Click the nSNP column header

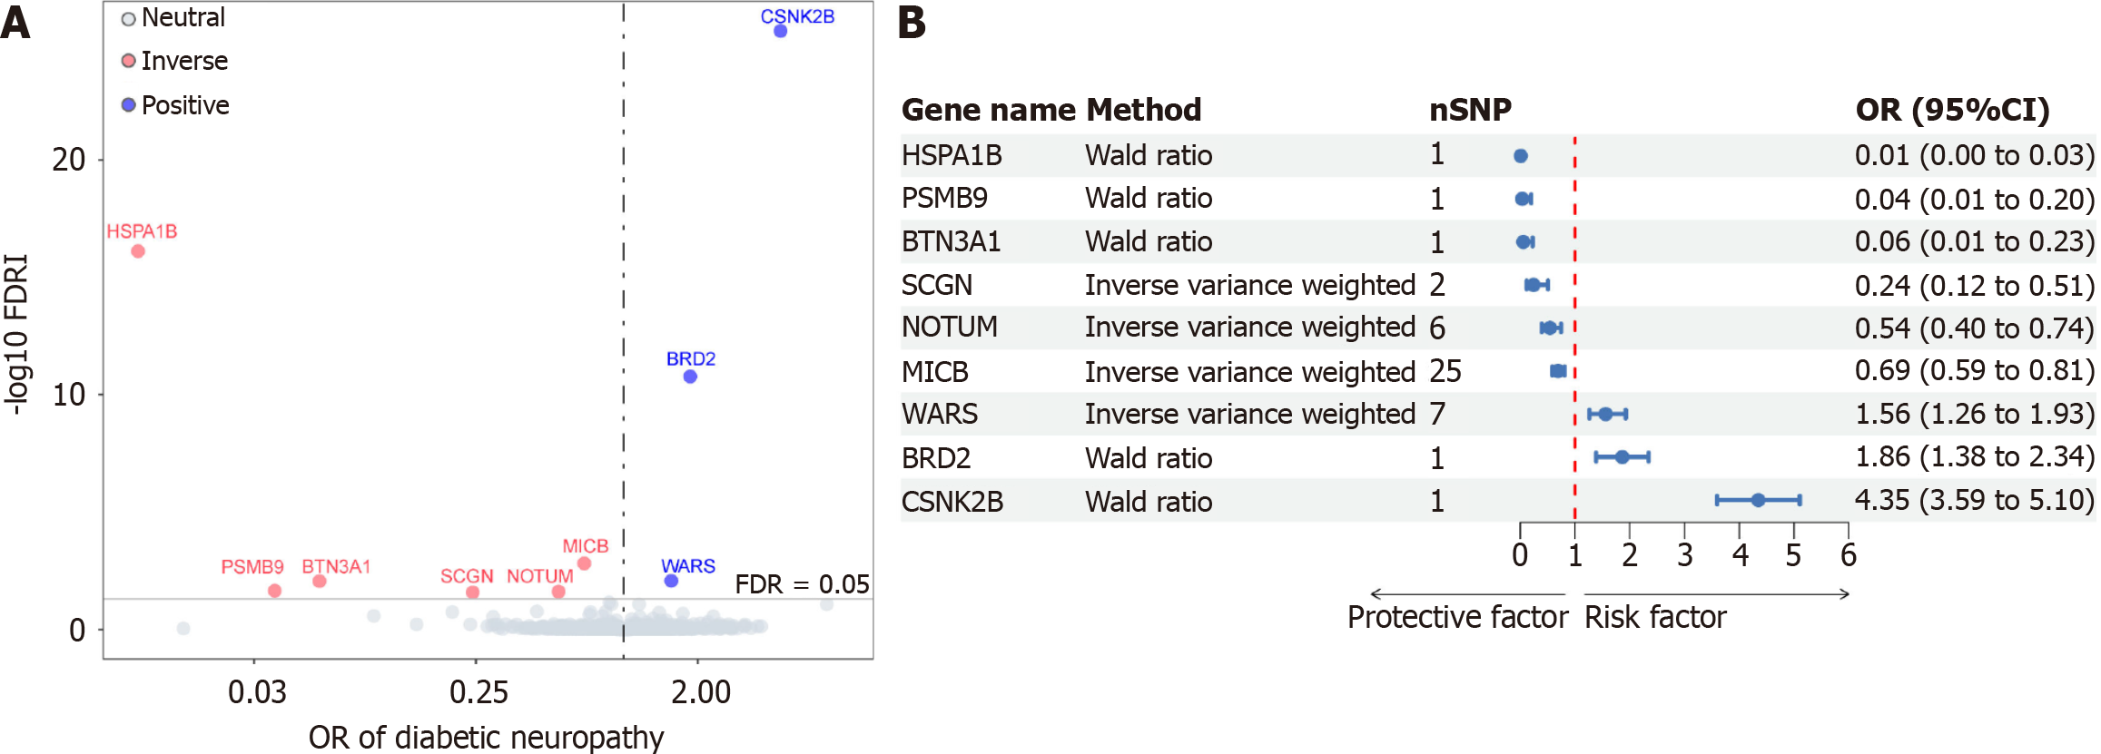1470,110
